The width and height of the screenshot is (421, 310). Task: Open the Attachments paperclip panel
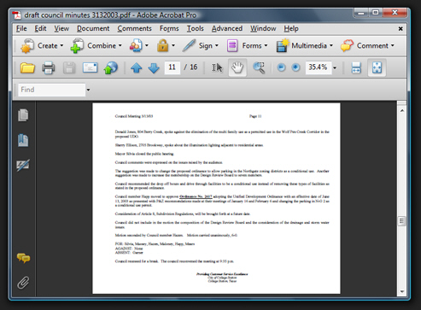pos(23,283)
